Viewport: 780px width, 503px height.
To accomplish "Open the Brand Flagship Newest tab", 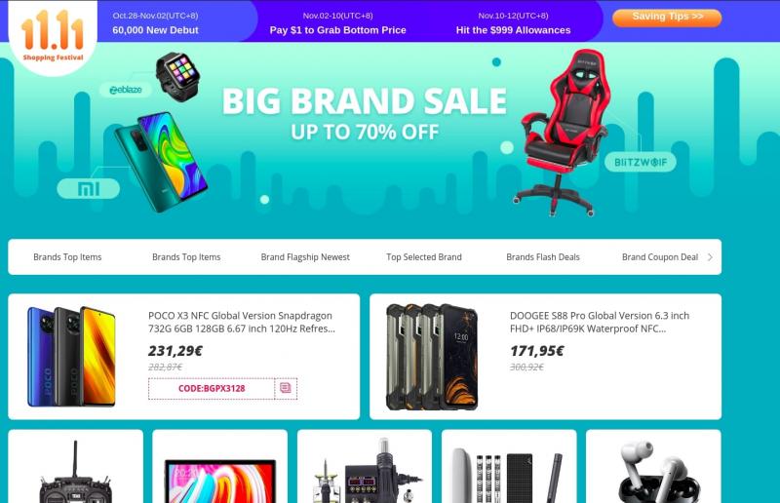I will (x=305, y=257).
